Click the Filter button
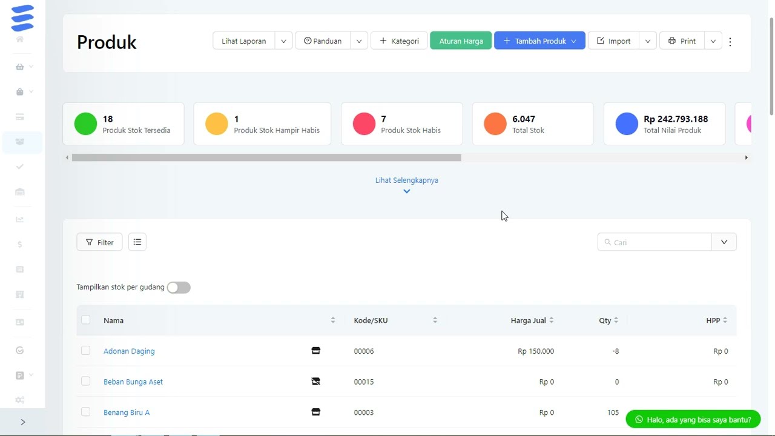This screenshot has width=775, height=436. pos(99,242)
